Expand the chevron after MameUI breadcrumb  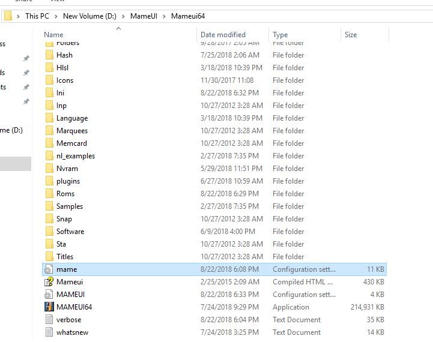[164, 16]
